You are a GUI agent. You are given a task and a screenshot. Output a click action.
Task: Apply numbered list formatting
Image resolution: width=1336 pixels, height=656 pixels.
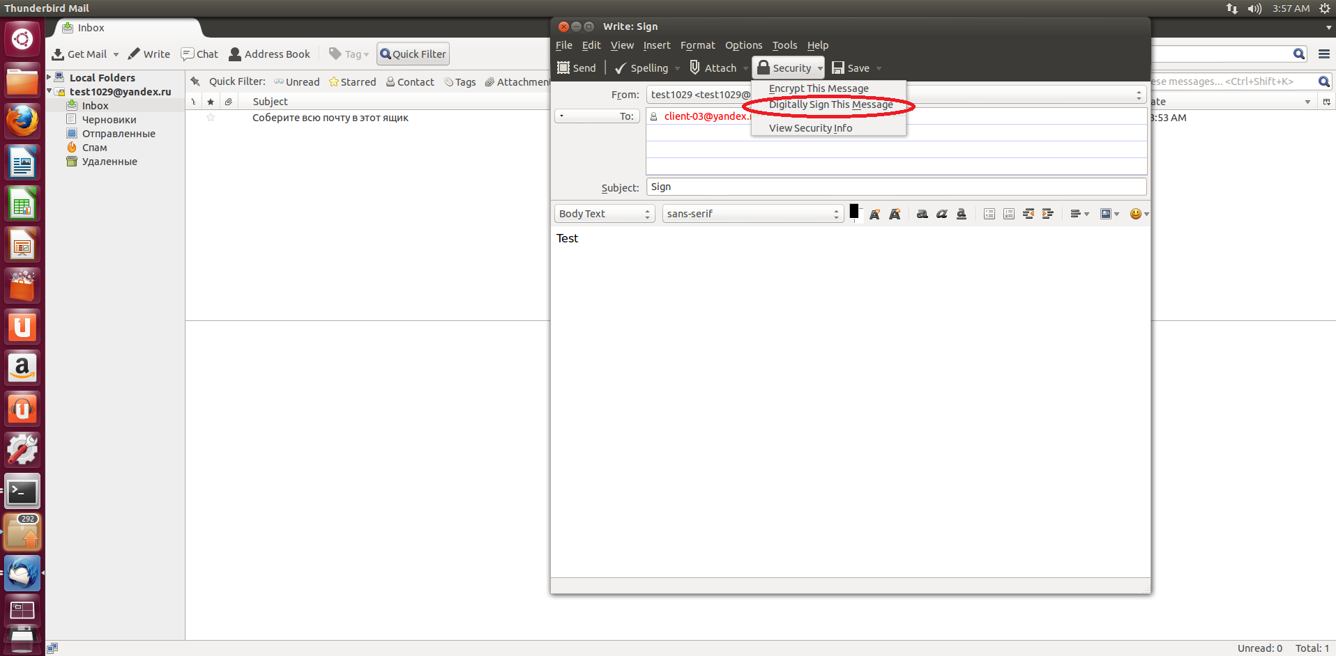[1008, 214]
